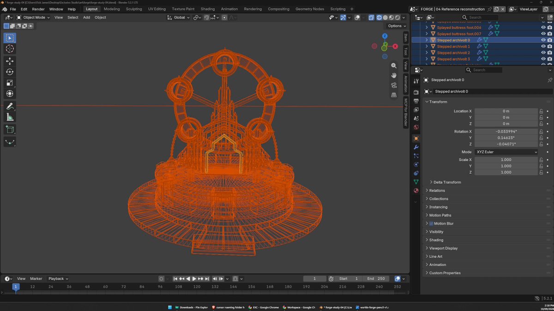Click the Rotation Y value field

pyautogui.click(x=506, y=138)
